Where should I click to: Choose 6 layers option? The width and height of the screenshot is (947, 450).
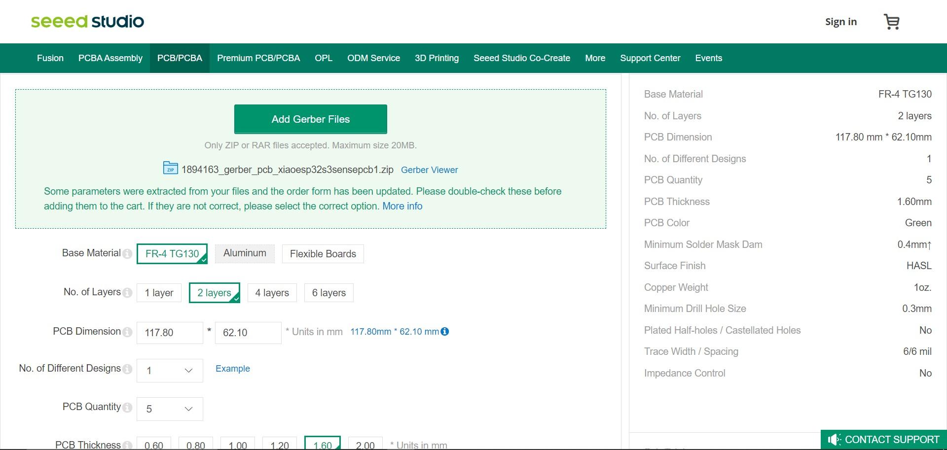pyautogui.click(x=329, y=293)
